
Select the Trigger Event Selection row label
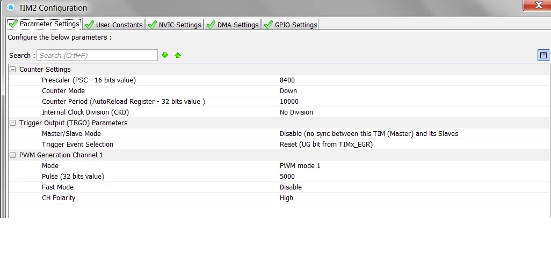point(77,144)
